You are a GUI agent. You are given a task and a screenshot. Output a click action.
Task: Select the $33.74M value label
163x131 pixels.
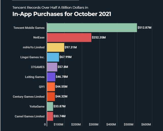(59, 116)
